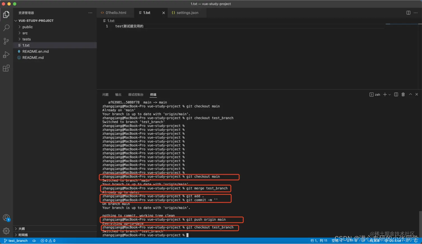422x244 pixels.
Task: Click 空格: 2 indentation setting
Action: [x=337, y=241]
